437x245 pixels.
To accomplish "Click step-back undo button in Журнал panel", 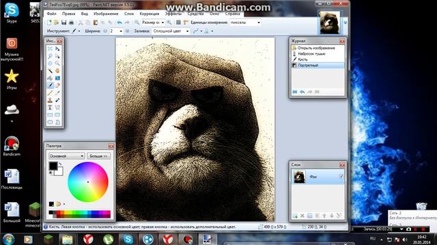I will [302, 92].
